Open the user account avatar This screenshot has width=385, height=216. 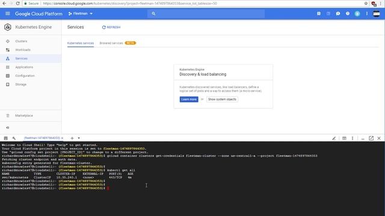click(x=377, y=13)
